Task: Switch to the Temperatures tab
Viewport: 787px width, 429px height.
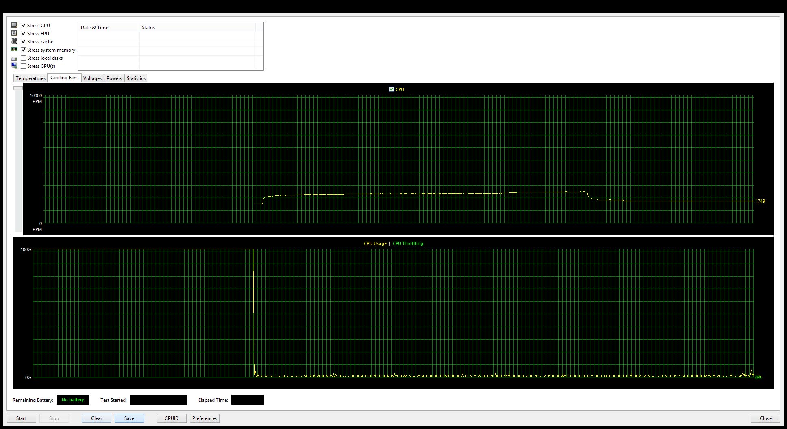Action: (30, 78)
